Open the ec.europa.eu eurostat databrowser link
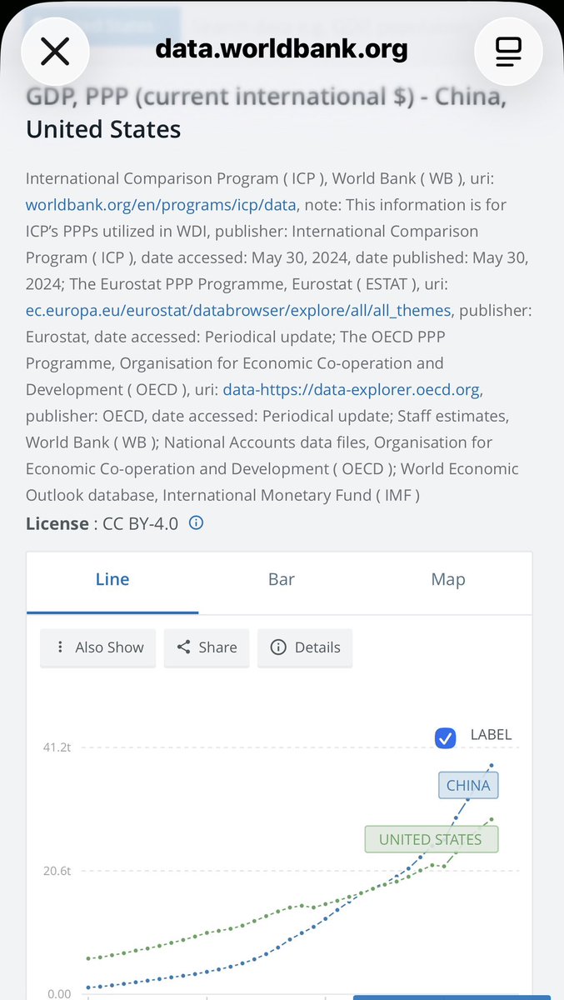The width and height of the screenshot is (564, 1000). point(239,311)
